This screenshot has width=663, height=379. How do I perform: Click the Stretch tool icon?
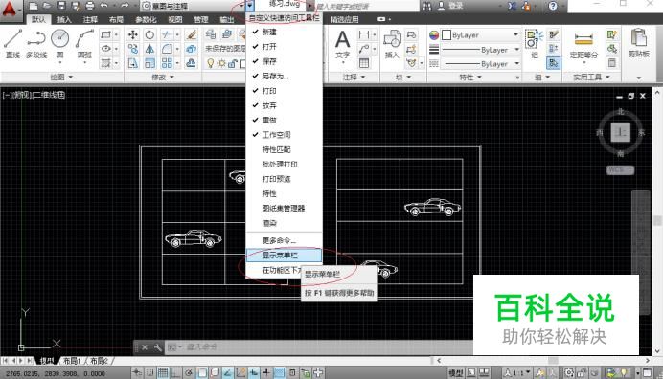133,63
